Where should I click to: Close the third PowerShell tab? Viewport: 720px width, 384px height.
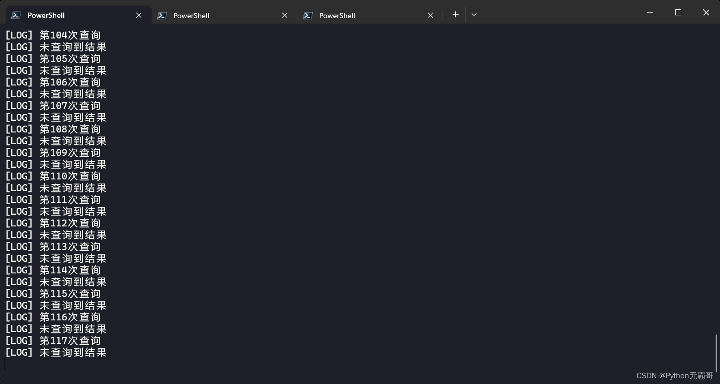click(x=430, y=15)
